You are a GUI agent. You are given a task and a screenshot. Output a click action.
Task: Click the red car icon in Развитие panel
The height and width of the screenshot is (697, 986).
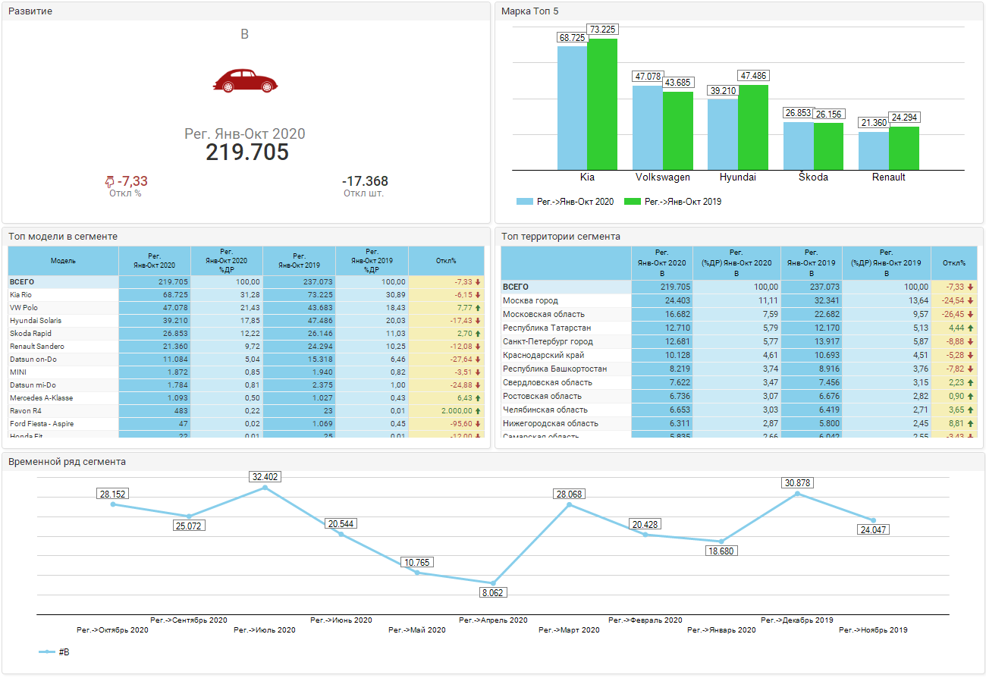244,80
